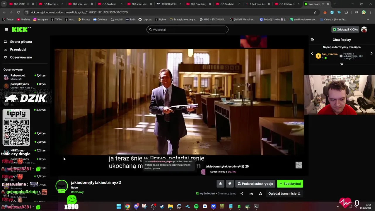Click Podaruj subskrypcje button
This screenshot has height=211, width=375.
[x=255, y=184]
